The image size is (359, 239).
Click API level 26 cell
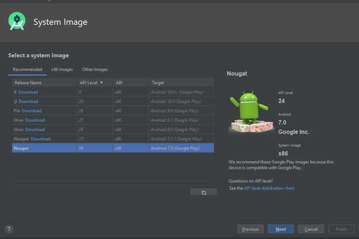(95, 129)
